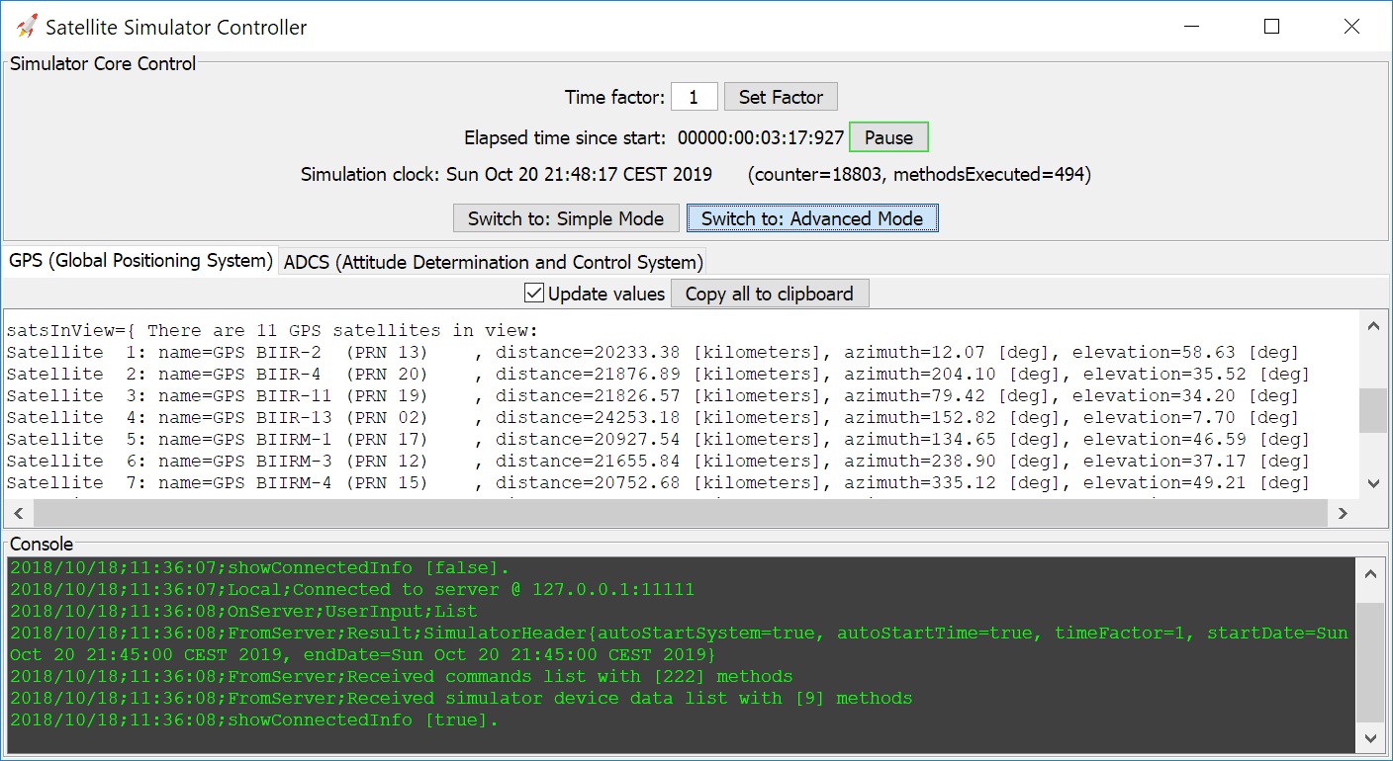Switch to the ADCS tab
This screenshot has height=761, width=1393.
493,262
